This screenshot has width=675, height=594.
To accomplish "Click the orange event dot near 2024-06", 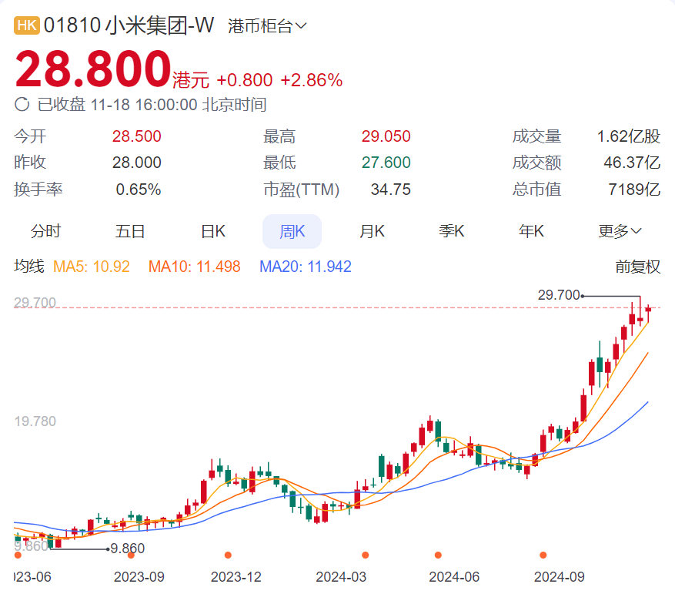I will pos(438,555).
